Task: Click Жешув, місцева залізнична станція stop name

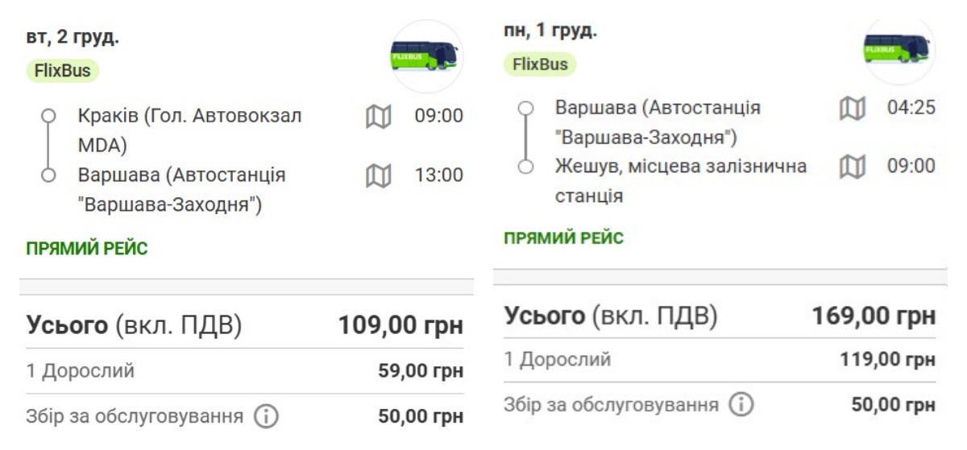Action: [680, 180]
